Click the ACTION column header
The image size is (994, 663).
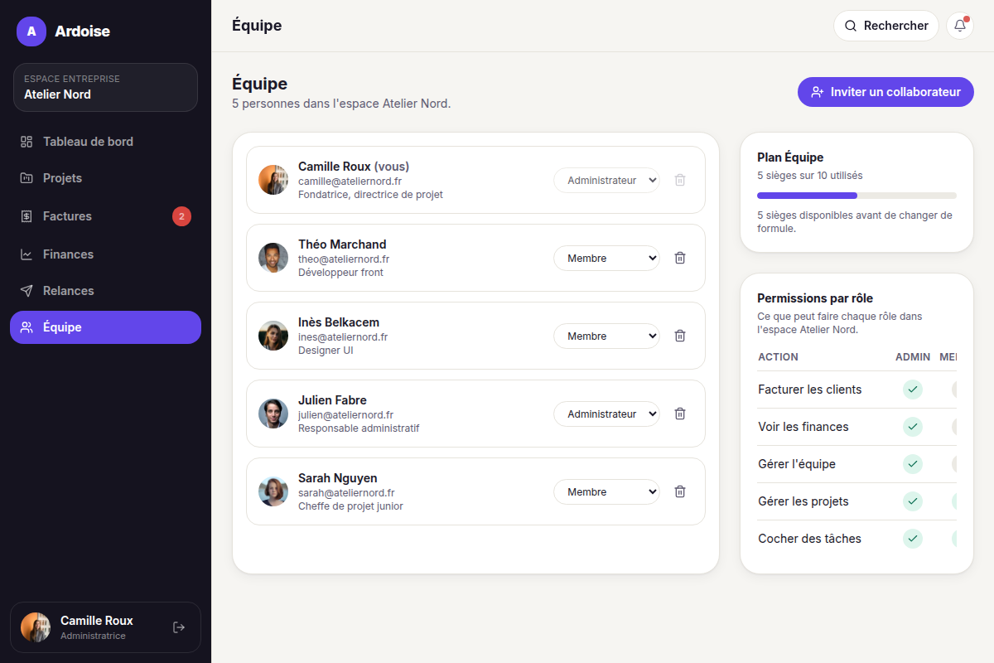point(778,357)
